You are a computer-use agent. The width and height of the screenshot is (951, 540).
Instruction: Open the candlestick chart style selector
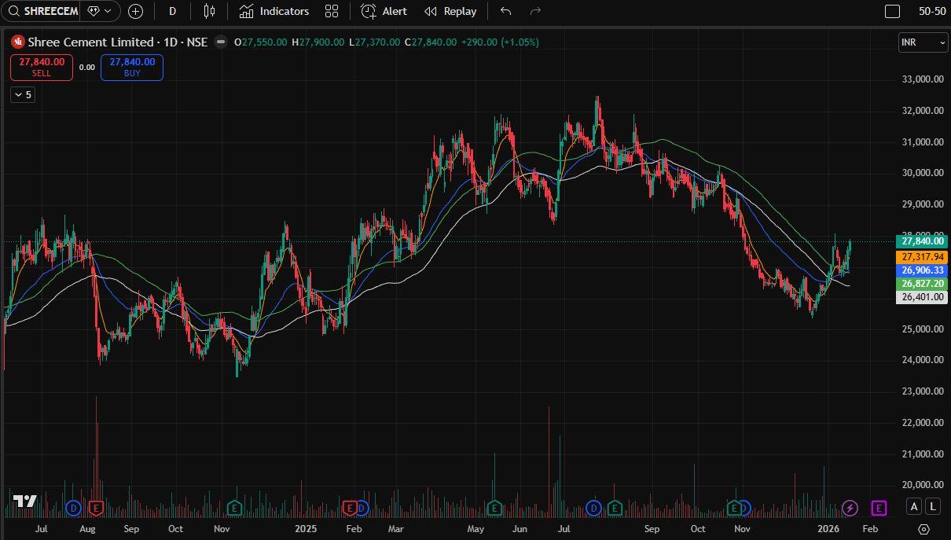(209, 11)
